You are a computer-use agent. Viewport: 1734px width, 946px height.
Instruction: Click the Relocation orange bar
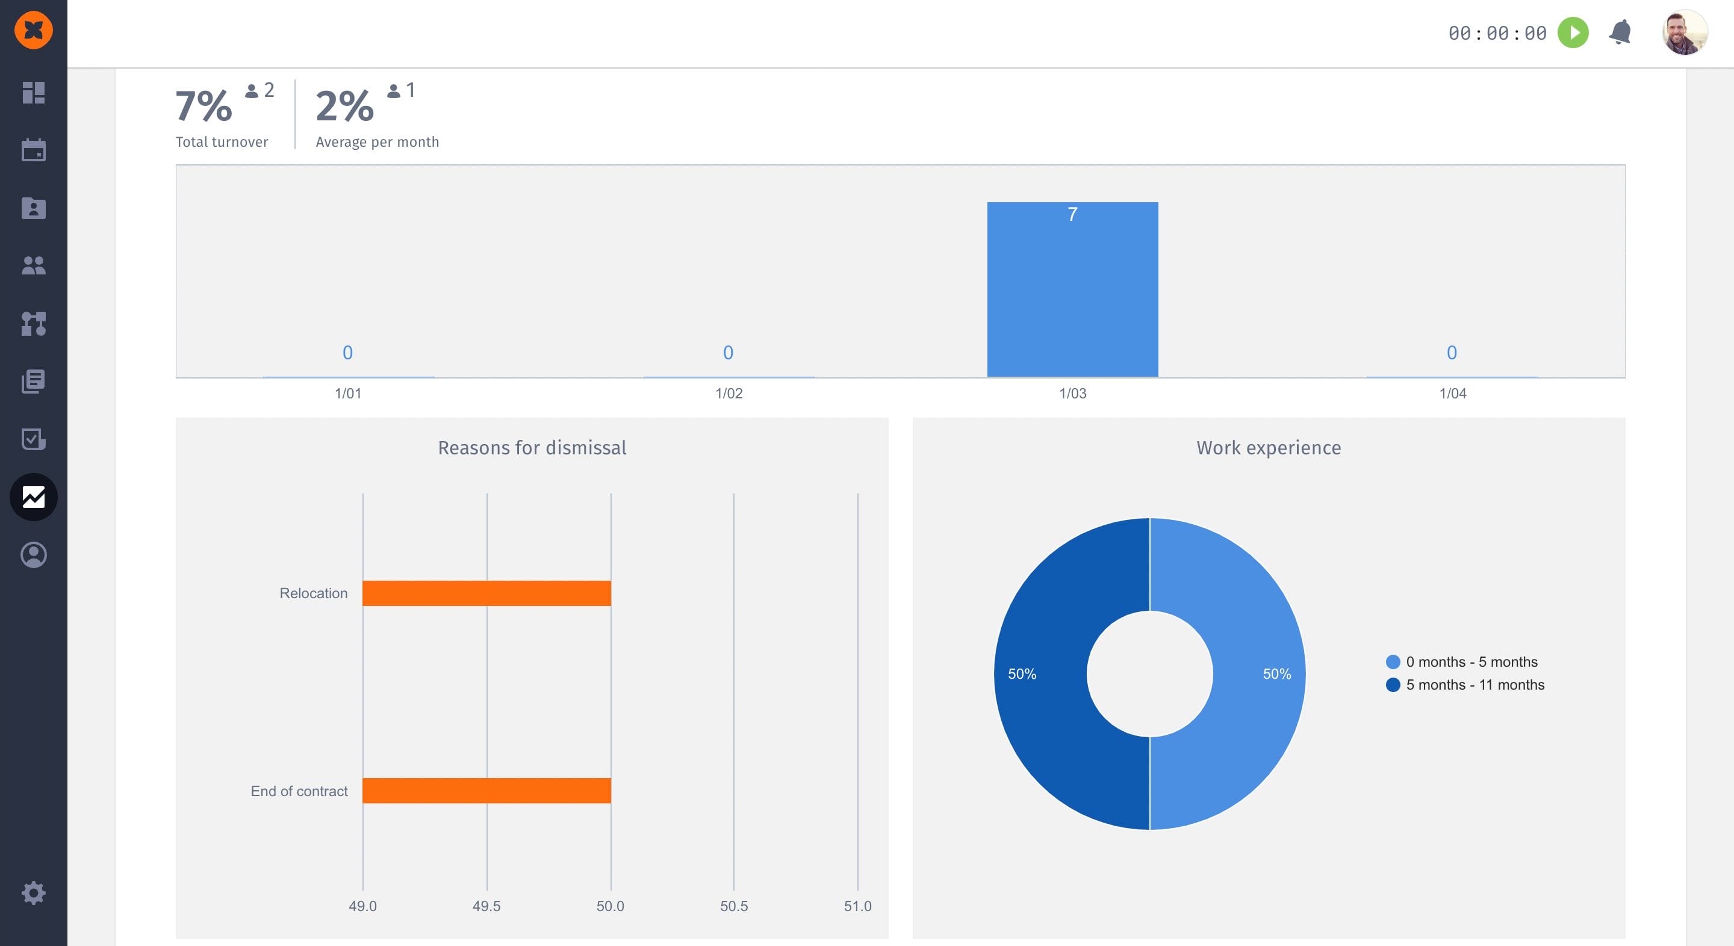[x=486, y=593]
